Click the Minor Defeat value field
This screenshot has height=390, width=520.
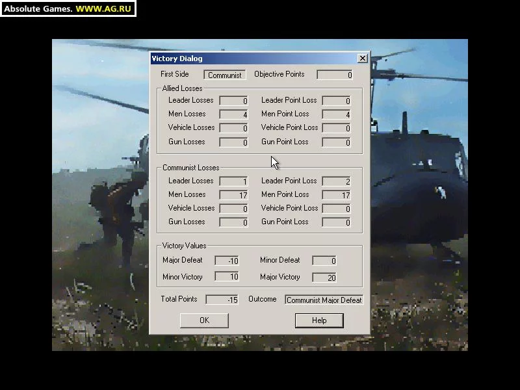[324, 261]
